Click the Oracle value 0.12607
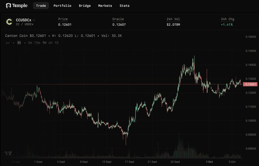259x166 pixels. pyautogui.click(x=119, y=25)
